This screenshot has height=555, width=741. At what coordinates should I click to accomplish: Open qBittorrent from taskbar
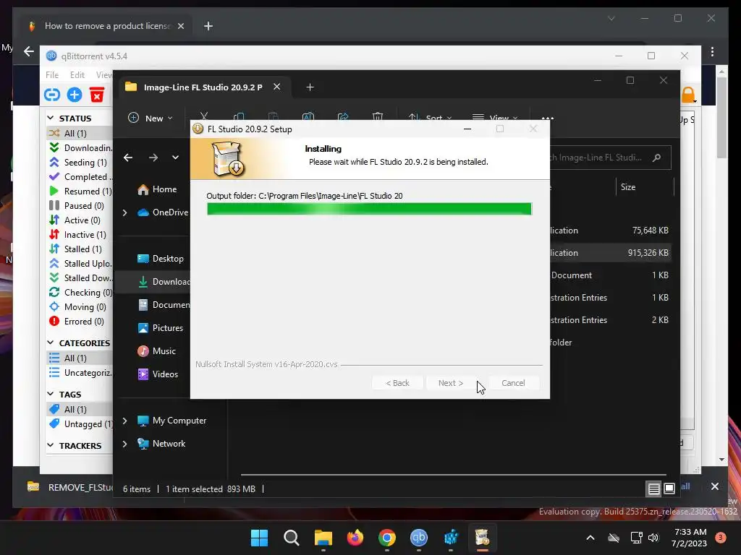[419, 538]
